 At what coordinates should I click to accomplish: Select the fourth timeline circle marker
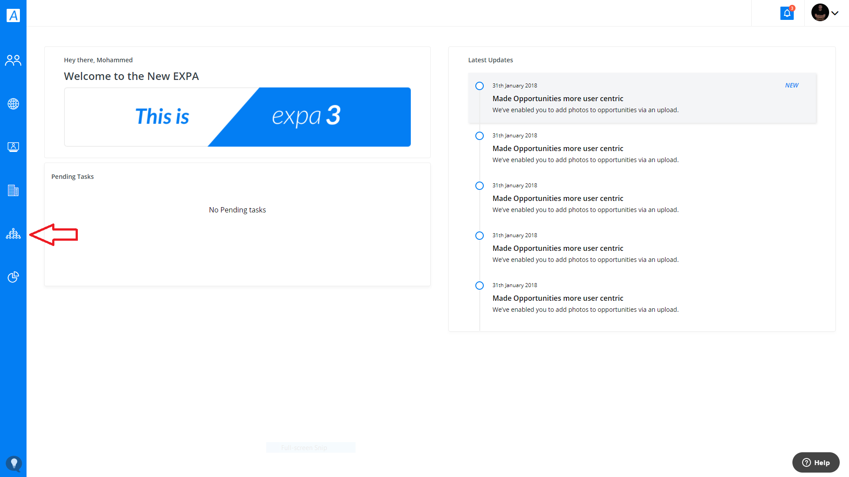[x=479, y=235]
